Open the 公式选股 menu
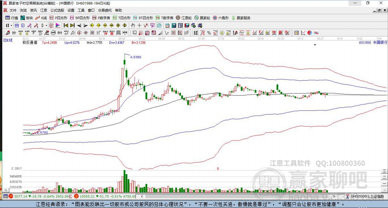The height and width of the screenshot is (208, 388). (x=57, y=10)
